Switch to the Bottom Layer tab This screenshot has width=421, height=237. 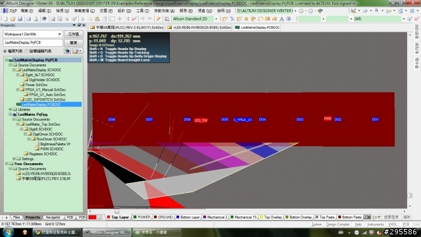tap(187, 217)
